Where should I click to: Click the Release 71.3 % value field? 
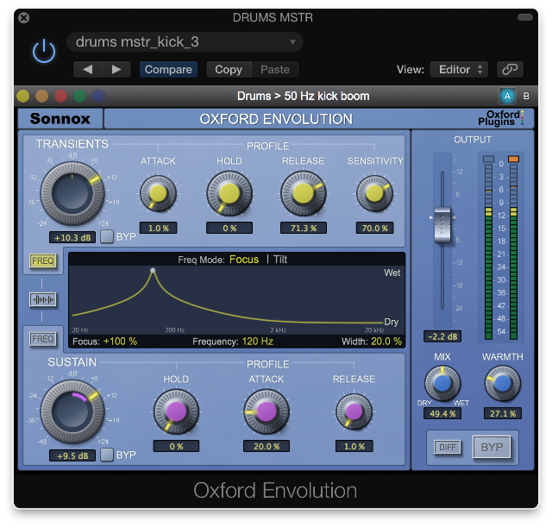point(304,228)
